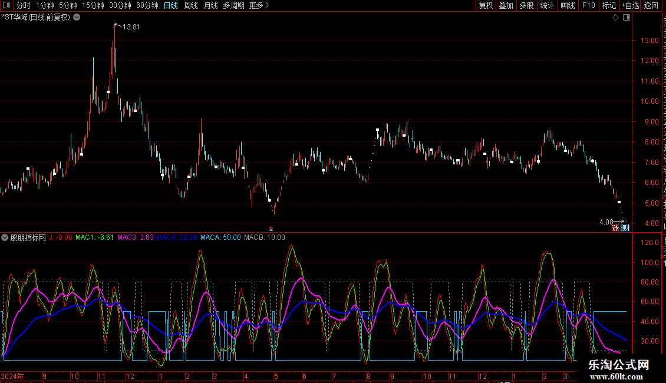The height and width of the screenshot is (383, 666).
Task: Activate the 画线 drawing tool button
Action: click(x=568, y=5)
